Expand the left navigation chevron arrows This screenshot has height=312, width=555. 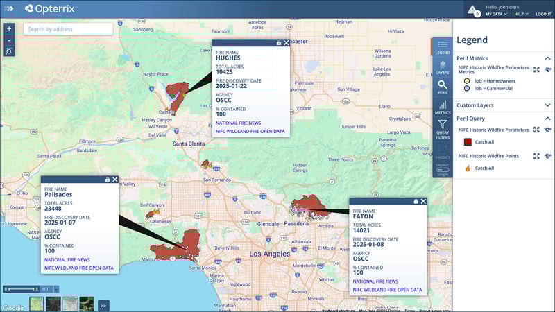click(x=9, y=8)
